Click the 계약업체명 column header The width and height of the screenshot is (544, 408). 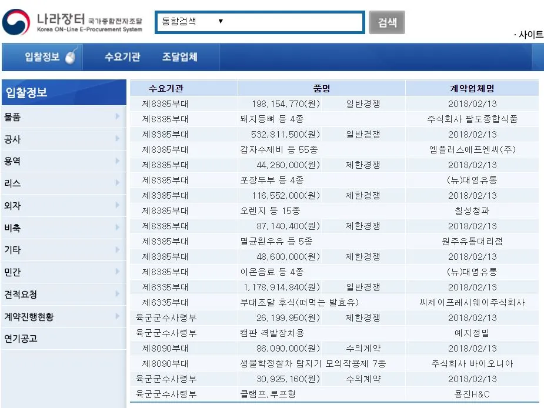(472, 88)
